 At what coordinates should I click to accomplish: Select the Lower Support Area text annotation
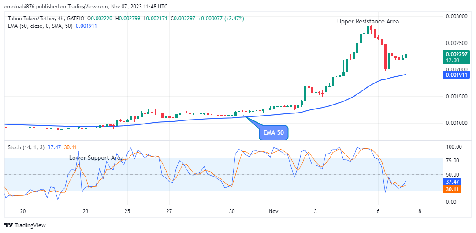pos(96,158)
